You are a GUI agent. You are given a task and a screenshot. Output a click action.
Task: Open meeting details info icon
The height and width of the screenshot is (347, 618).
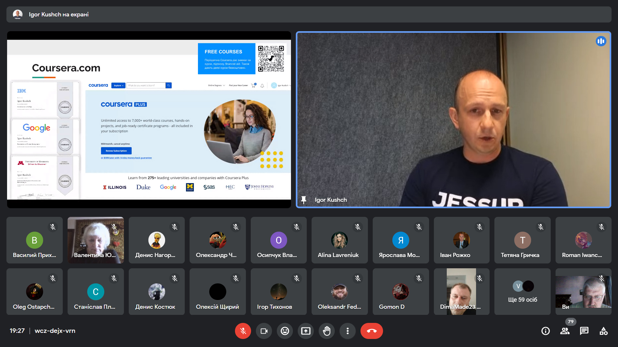546,331
